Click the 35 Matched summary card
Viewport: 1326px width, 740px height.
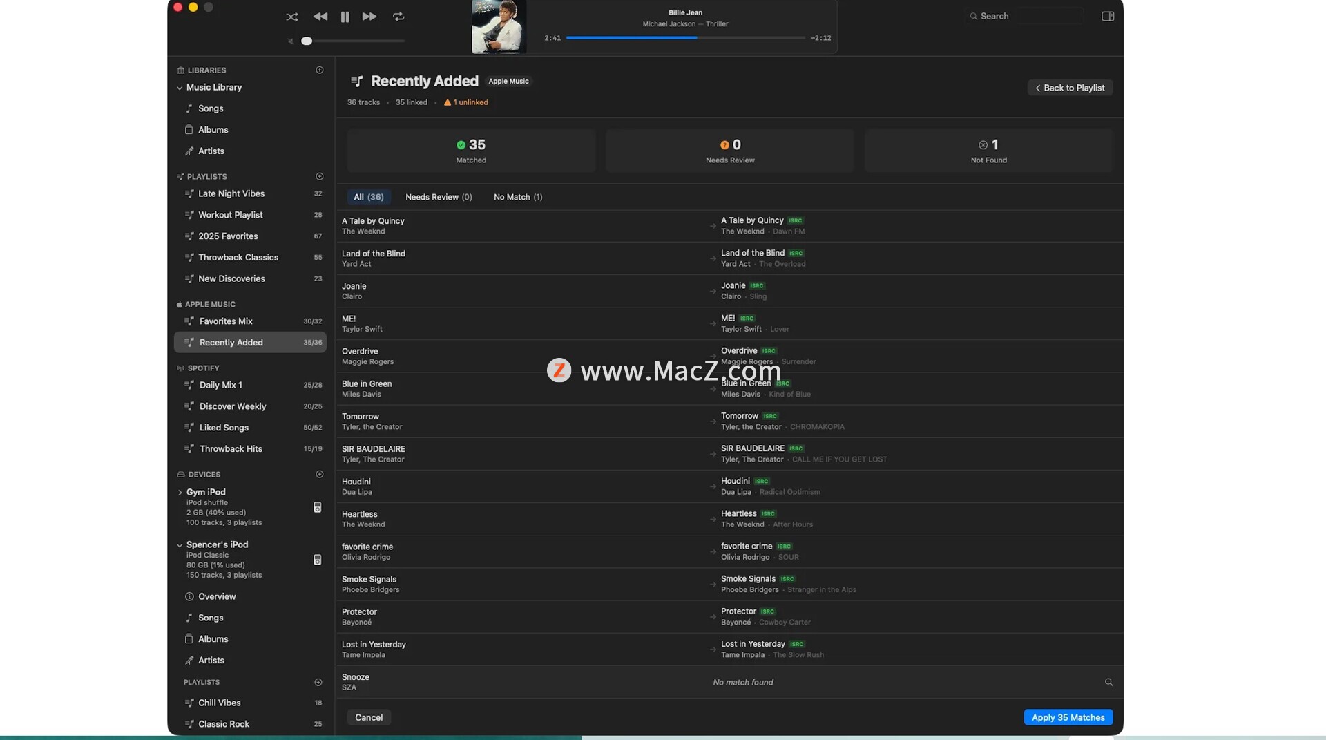coord(471,151)
